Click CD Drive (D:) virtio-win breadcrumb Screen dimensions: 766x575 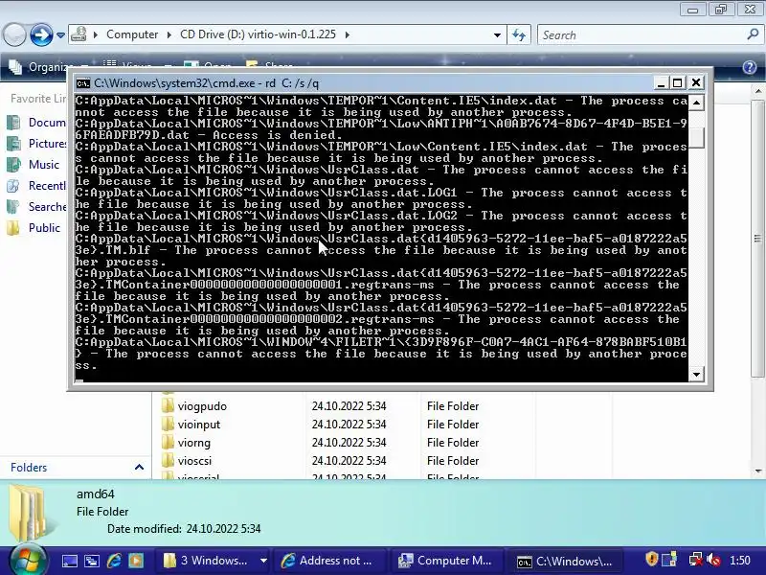258,34
